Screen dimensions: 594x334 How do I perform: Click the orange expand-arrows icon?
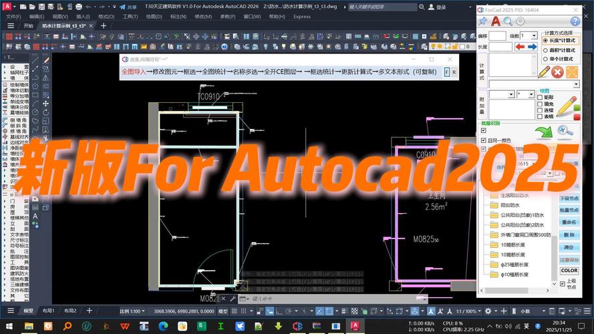572,72
